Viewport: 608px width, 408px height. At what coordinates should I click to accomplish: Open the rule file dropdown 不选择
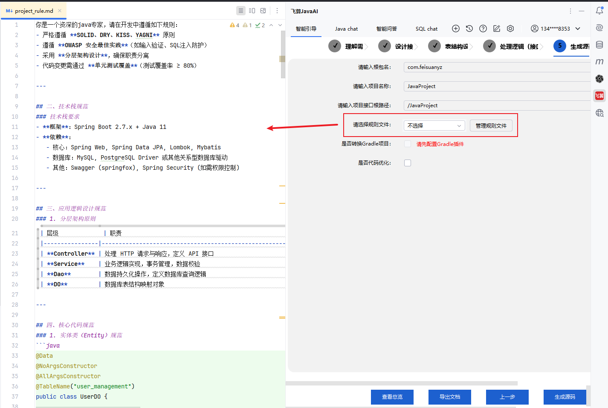[434, 126]
